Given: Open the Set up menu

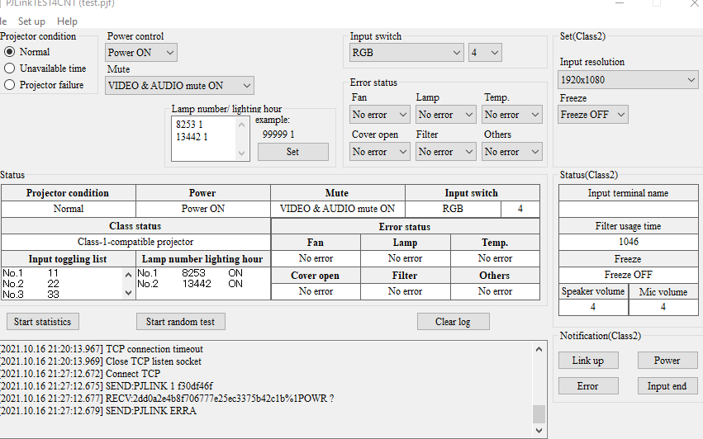Looking at the screenshot, I should coord(31,21).
